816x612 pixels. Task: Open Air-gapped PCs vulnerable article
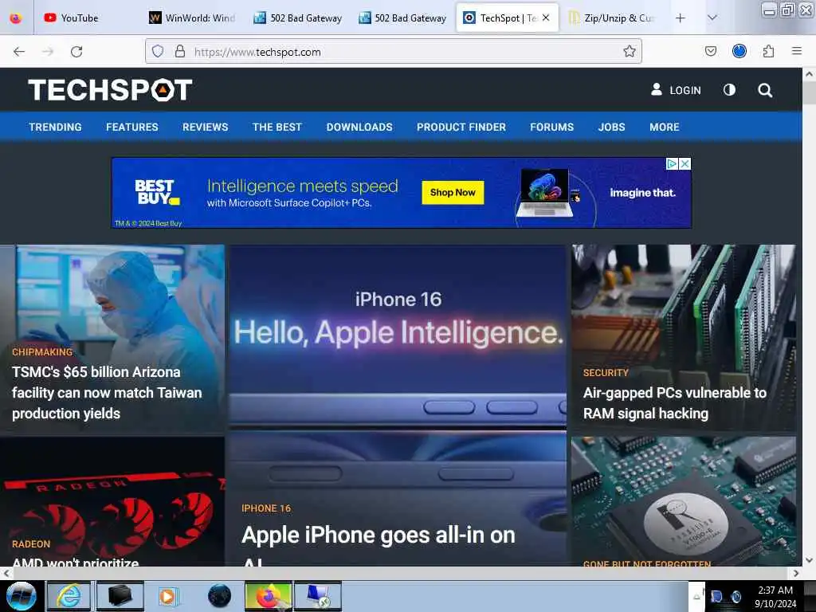[674, 403]
